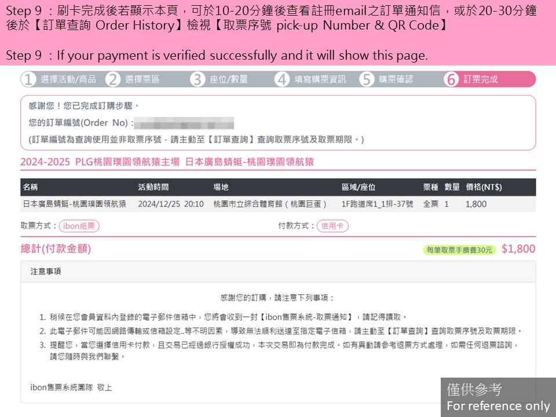Viewport: 556px width, 417px height.
Task: Open the highlighted 訂票完成 step tab
Action: pos(480,79)
